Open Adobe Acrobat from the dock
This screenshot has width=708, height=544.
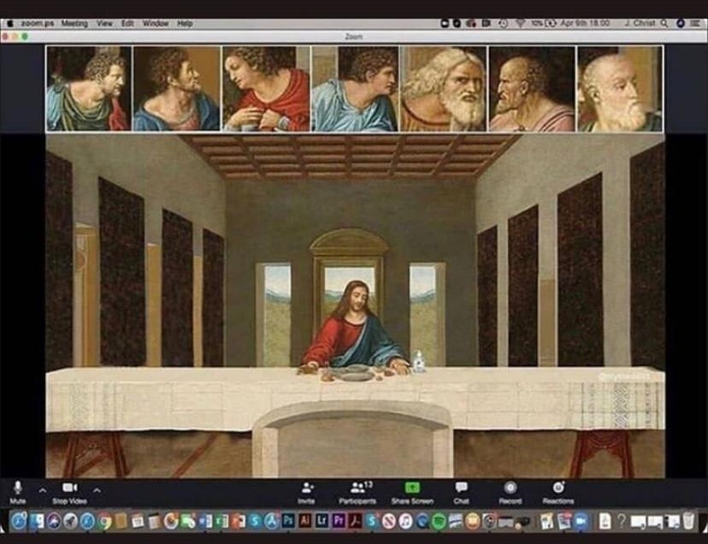(356, 521)
